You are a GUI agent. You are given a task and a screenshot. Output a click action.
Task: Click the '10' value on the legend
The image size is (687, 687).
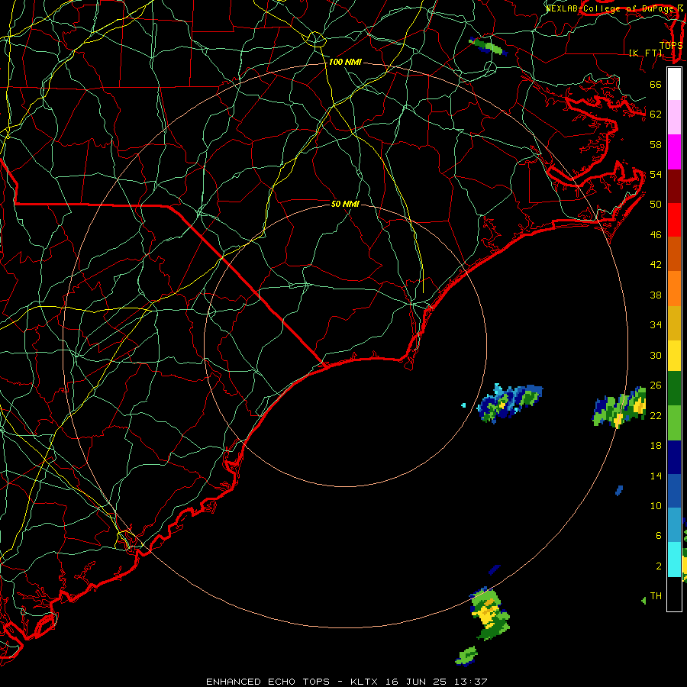(x=656, y=505)
